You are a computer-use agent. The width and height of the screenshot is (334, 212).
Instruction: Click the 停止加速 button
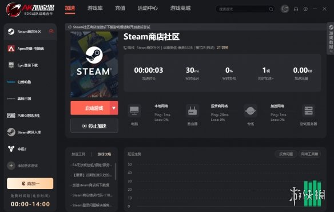coord(94,126)
